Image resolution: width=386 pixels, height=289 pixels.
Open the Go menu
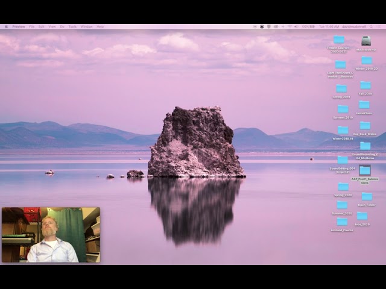click(62, 26)
